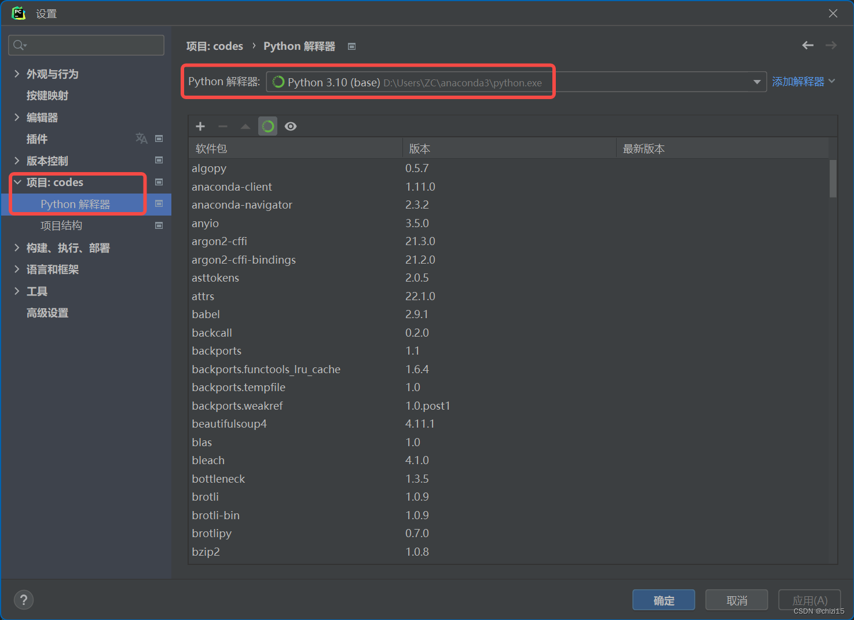This screenshot has height=620, width=854.
Task: Click the project-scope icon beside 版本控制
Action: pyautogui.click(x=159, y=160)
